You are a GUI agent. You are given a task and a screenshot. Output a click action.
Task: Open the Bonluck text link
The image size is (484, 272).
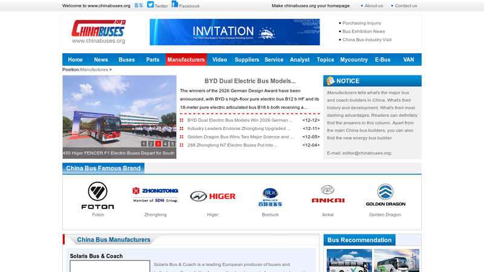tap(270, 215)
